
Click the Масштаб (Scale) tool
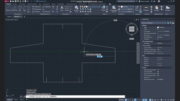46,12
